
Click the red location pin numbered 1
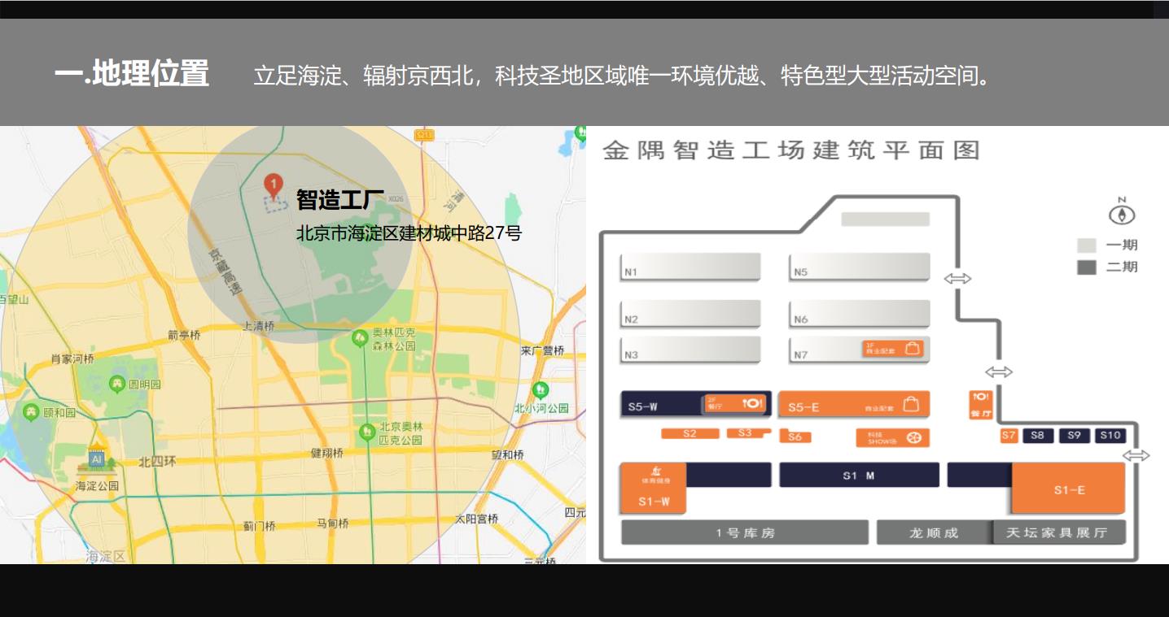[x=274, y=186]
